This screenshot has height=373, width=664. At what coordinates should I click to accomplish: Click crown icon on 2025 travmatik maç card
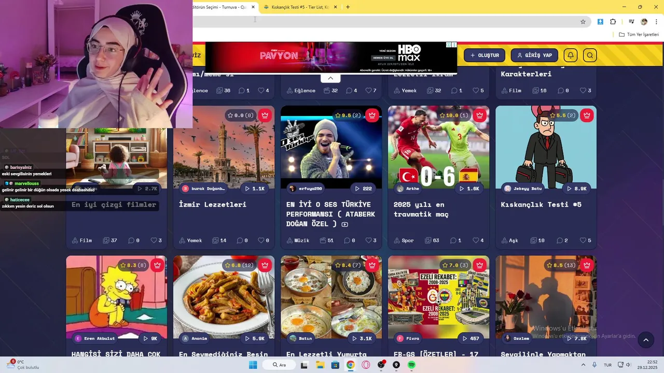480,115
